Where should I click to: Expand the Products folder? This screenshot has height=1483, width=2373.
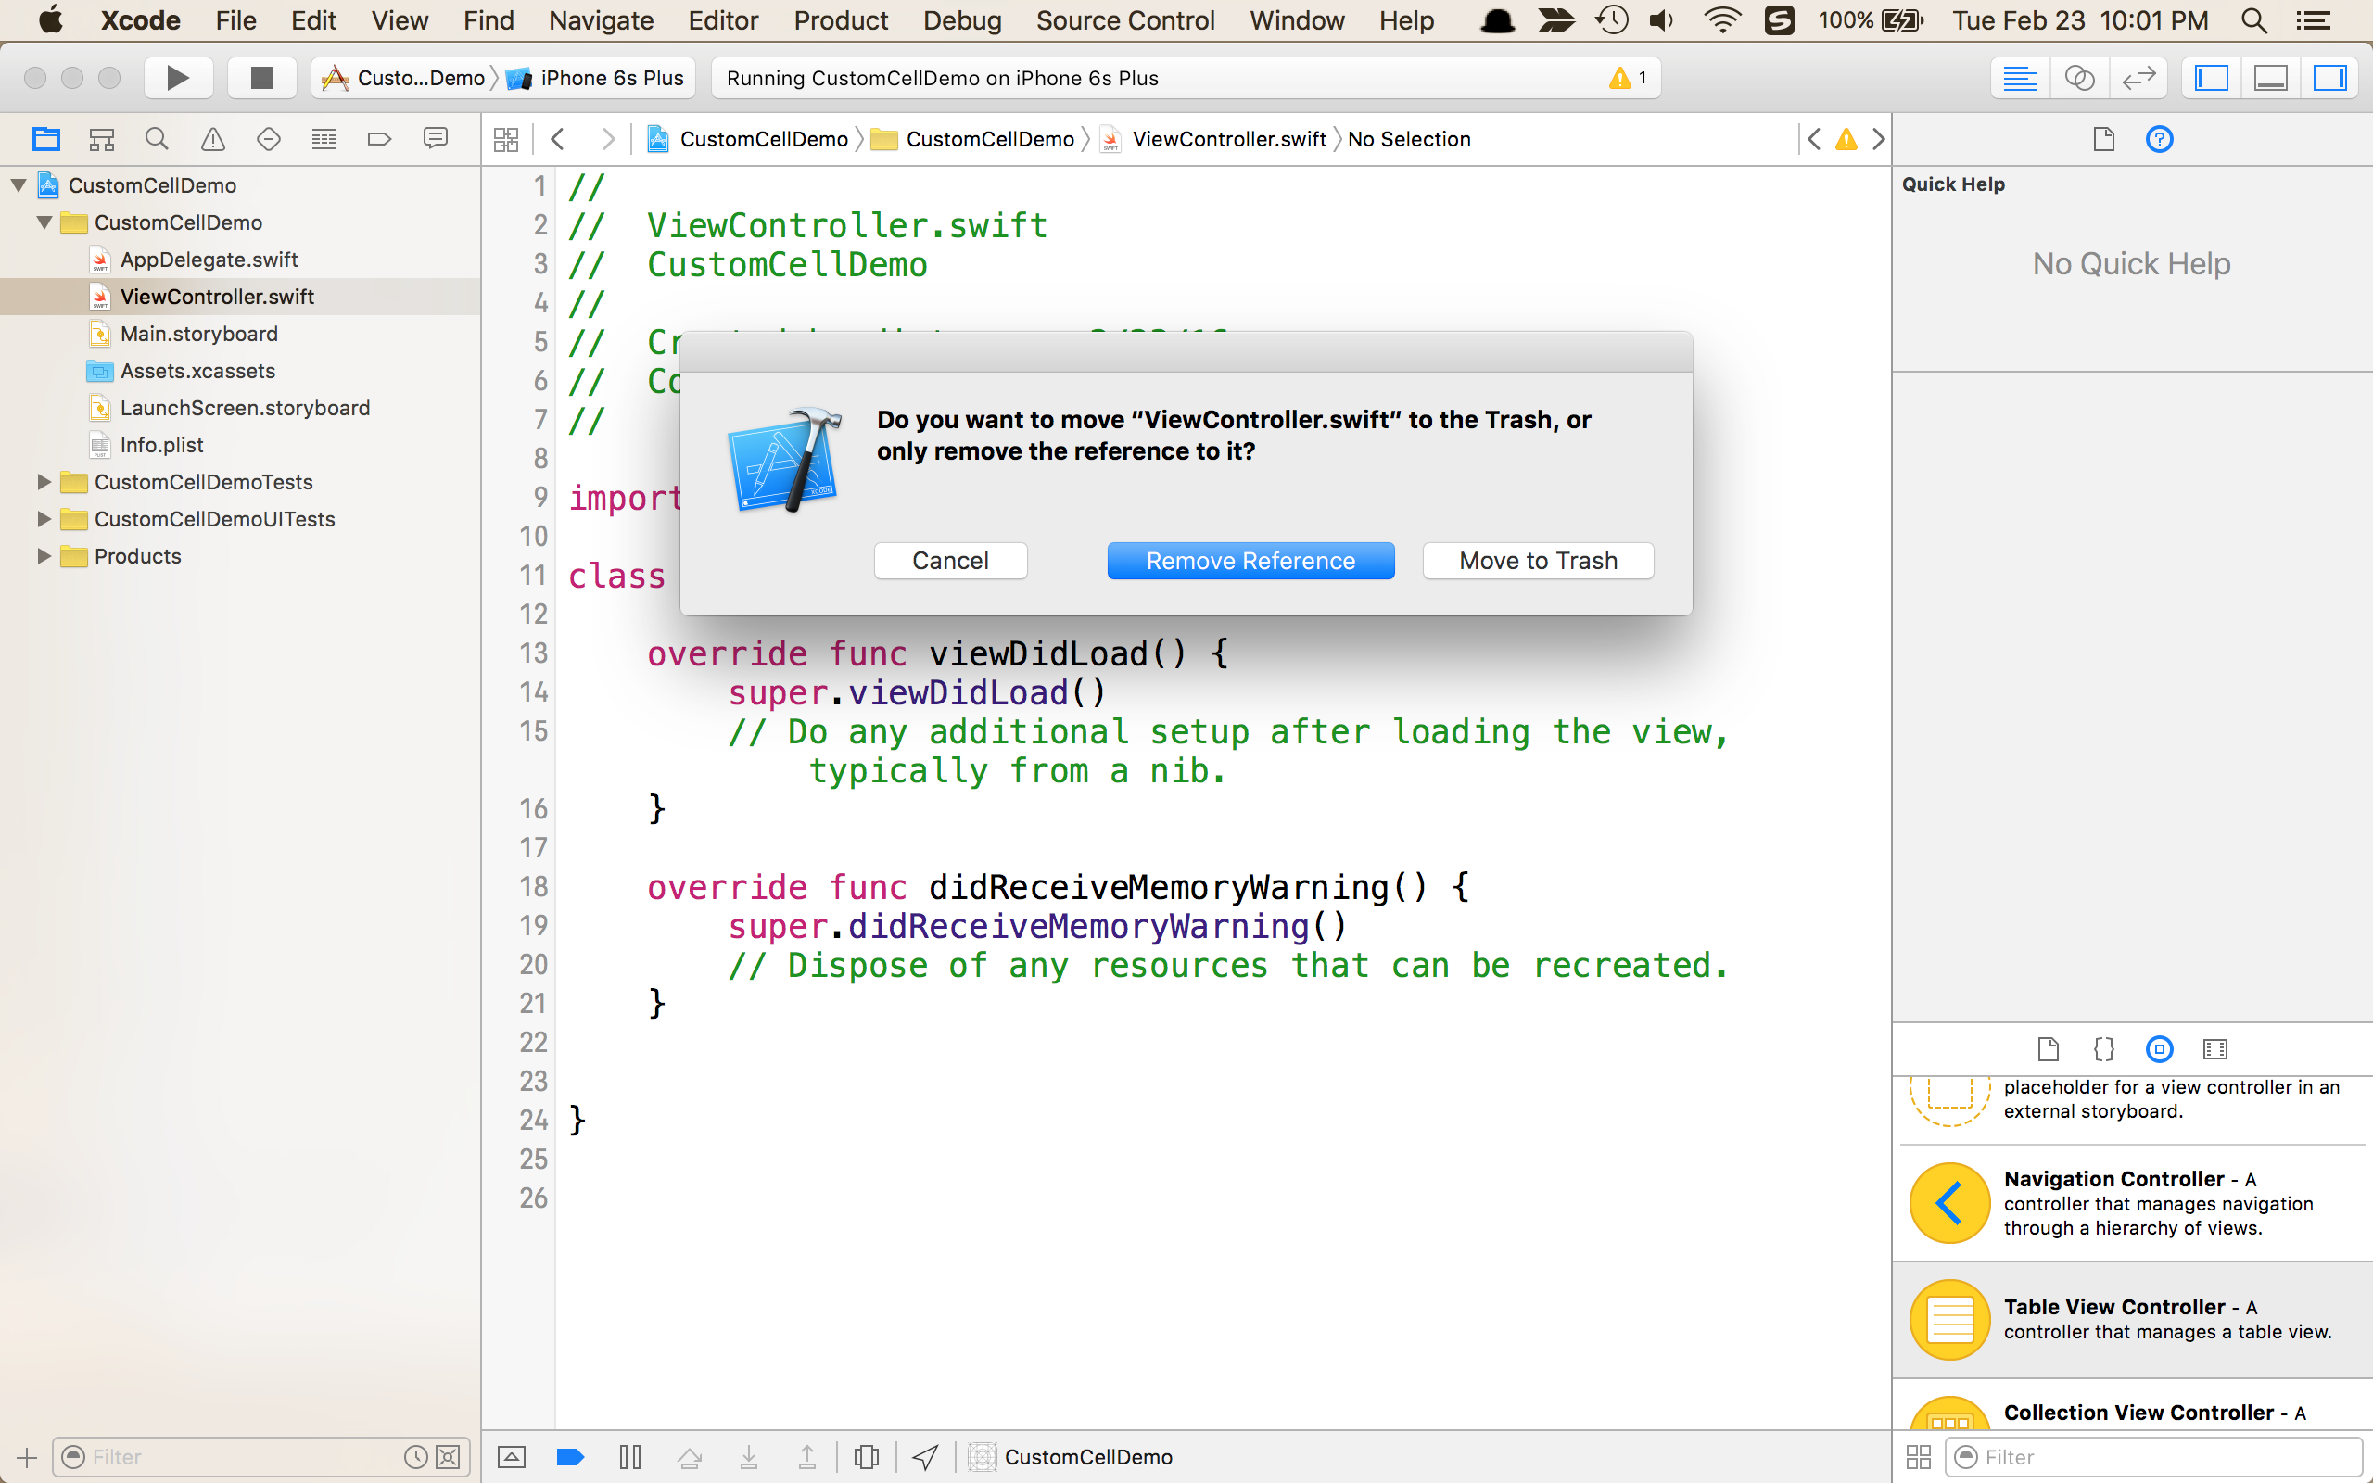coord(44,556)
